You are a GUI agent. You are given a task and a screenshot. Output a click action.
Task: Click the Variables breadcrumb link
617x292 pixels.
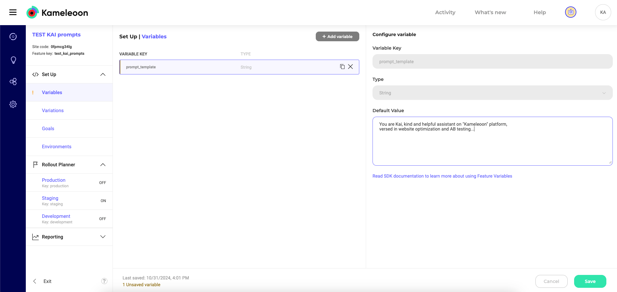pos(154,36)
